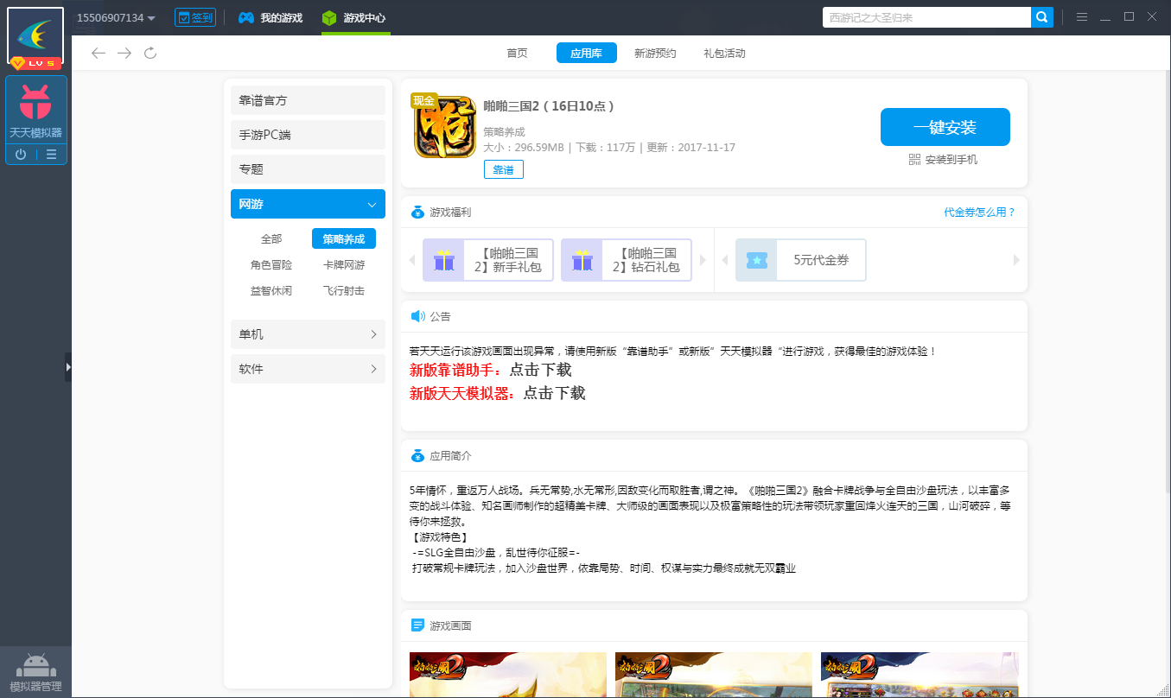This screenshot has width=1171, height=698.
Task: Open the 新游预约 tab
Action: (x=655, y=54)
